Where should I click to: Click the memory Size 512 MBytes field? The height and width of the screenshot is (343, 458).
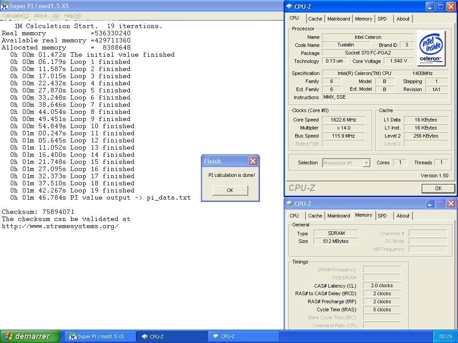point(336,241)
